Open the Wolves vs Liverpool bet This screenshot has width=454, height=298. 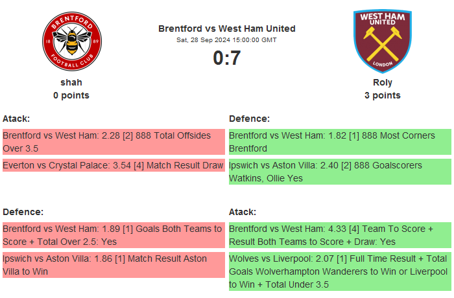point(340,271)
